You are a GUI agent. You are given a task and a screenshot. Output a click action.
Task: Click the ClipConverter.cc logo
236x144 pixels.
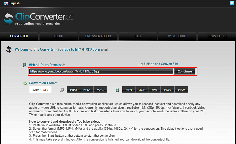[38, 19]
